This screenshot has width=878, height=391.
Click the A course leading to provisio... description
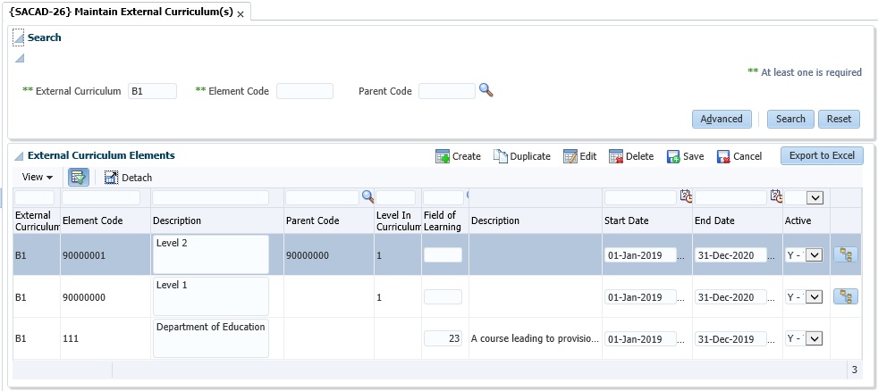coord(535,338)
